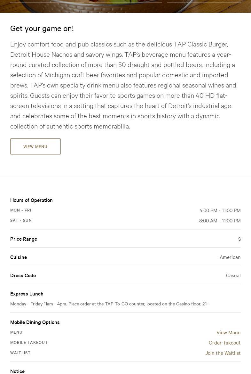251x374 pixels.
Task: Click the Mobile Dining Options heading
Action: pos(35,322)
